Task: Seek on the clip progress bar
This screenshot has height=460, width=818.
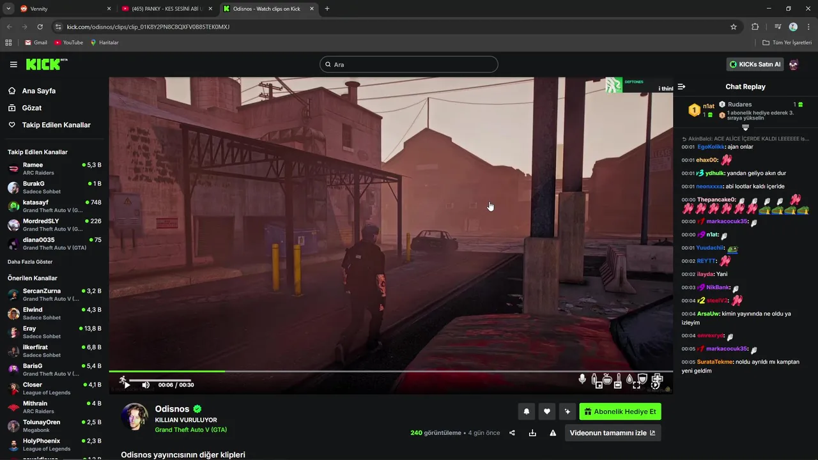Action: tap(390, 371)
